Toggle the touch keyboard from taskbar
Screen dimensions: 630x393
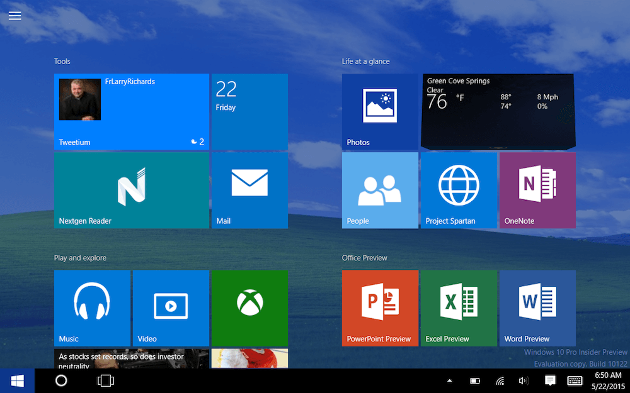(574, 380)
